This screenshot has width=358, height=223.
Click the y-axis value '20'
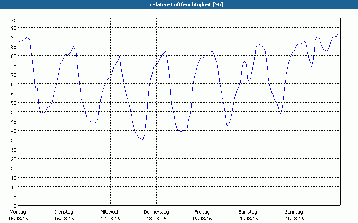[14, 168]
